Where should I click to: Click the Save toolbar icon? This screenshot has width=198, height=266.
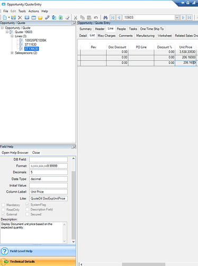(13, 18)
